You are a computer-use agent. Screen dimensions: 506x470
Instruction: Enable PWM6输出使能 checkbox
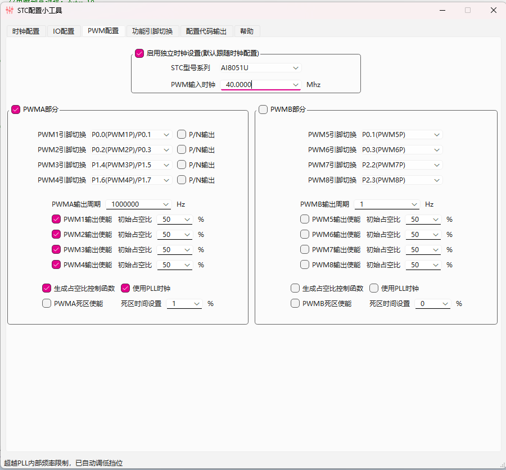[305, 235]
